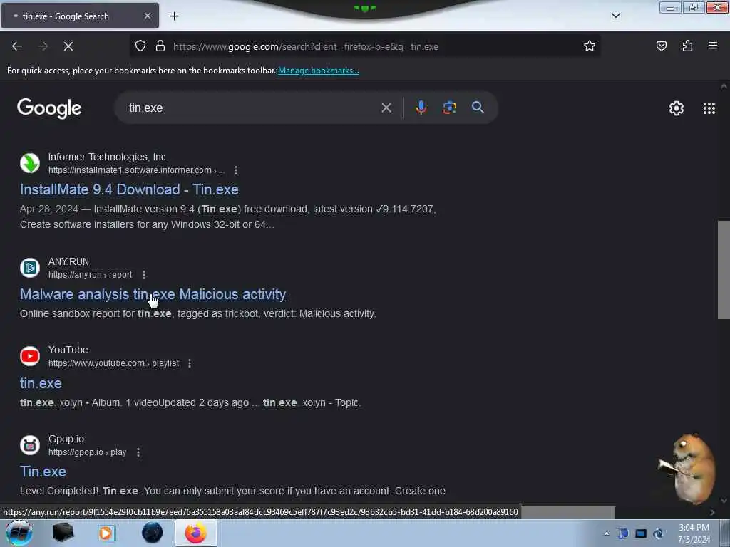Click the YouTube site icon
Image resolution: width=730 pixels, height=547 pixels.
pyautogui.click(x=30, y=356)
